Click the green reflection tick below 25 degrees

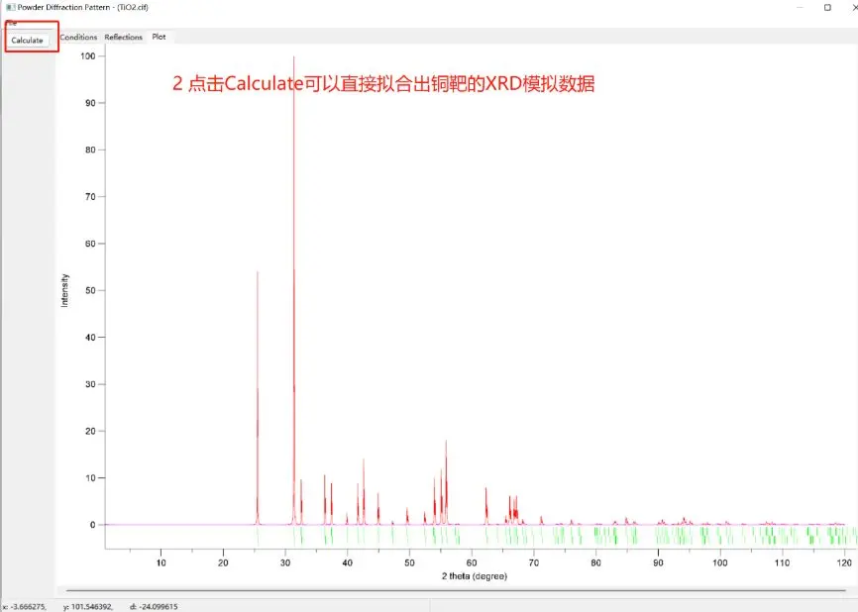[x=258, y=536]
